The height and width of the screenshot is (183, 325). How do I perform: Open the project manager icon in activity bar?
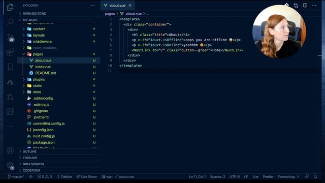[x=10, y=112]
